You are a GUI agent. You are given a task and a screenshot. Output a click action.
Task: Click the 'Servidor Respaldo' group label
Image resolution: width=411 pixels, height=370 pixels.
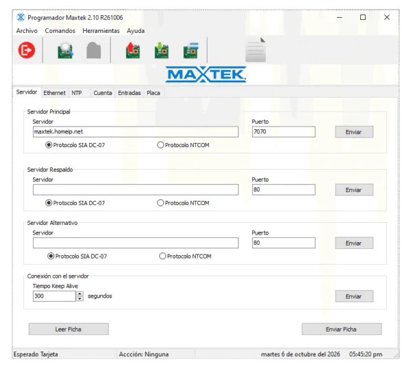coord(50,170)
